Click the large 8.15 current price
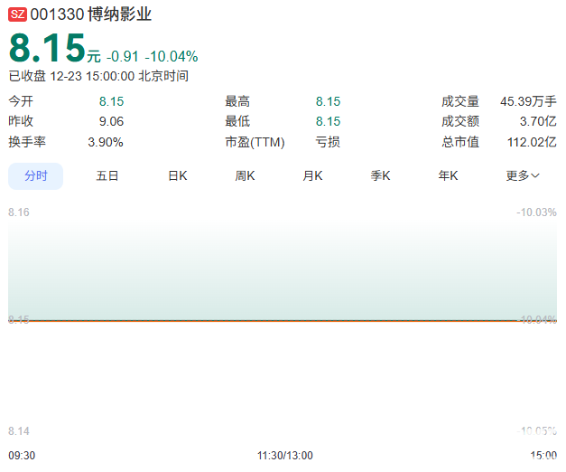Image resolution: width=566 pixels, height=472 pixels. pos(47,48)
